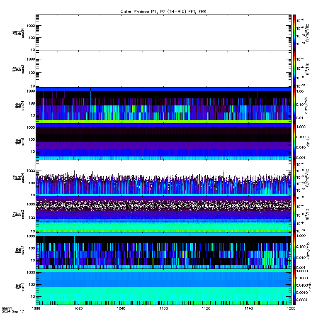Click the nT²/Hz unit label beside thb fff scm3

click(x=307, y=69)
